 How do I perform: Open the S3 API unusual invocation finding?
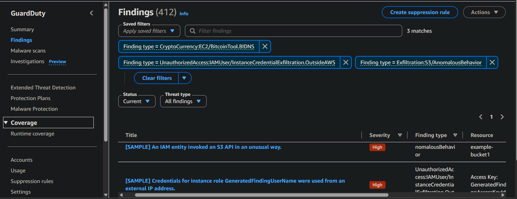(x=203, y=147)
